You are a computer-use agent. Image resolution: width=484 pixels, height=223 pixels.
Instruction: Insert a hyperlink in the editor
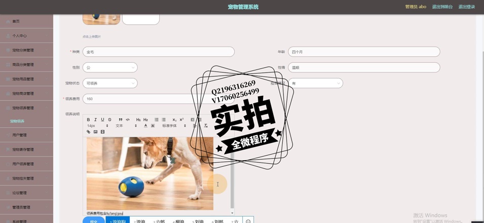pos(88,132)
